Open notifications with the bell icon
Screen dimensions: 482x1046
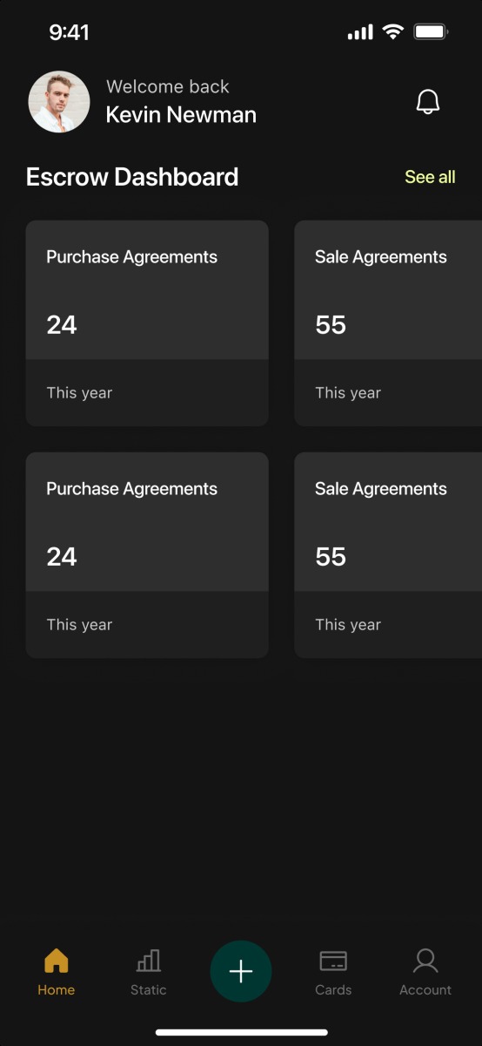click(428, 102)
